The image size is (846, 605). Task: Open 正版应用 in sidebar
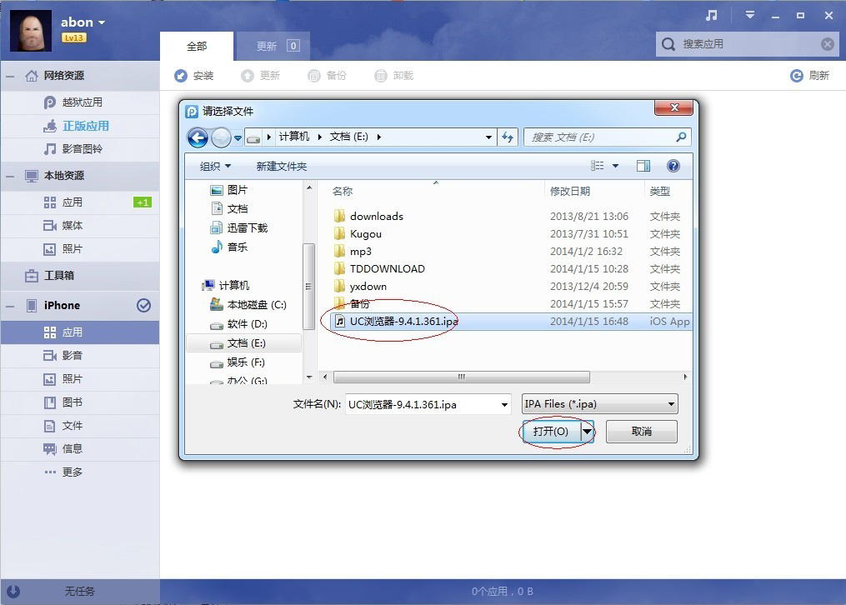click(x=80, y=126)
